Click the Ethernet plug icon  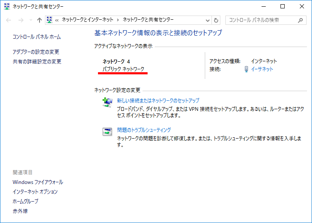click(x=246, y=69)
